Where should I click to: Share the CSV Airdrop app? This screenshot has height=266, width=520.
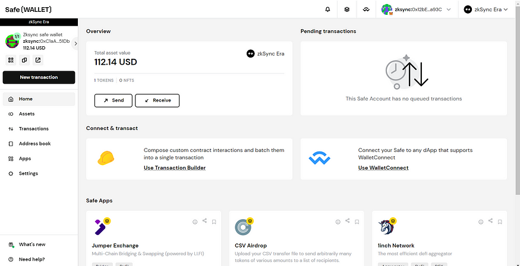(348, 221)
